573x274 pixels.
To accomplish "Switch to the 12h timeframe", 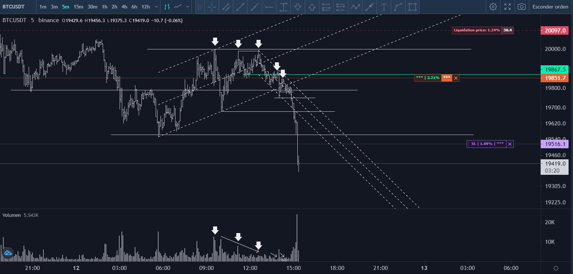I will click(146, 7).
